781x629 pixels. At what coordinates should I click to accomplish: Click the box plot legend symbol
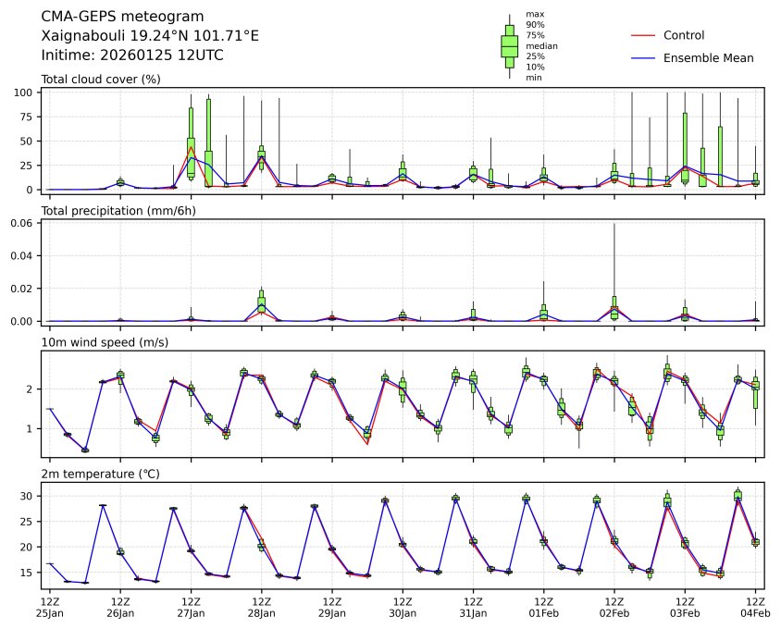(509, 46)
